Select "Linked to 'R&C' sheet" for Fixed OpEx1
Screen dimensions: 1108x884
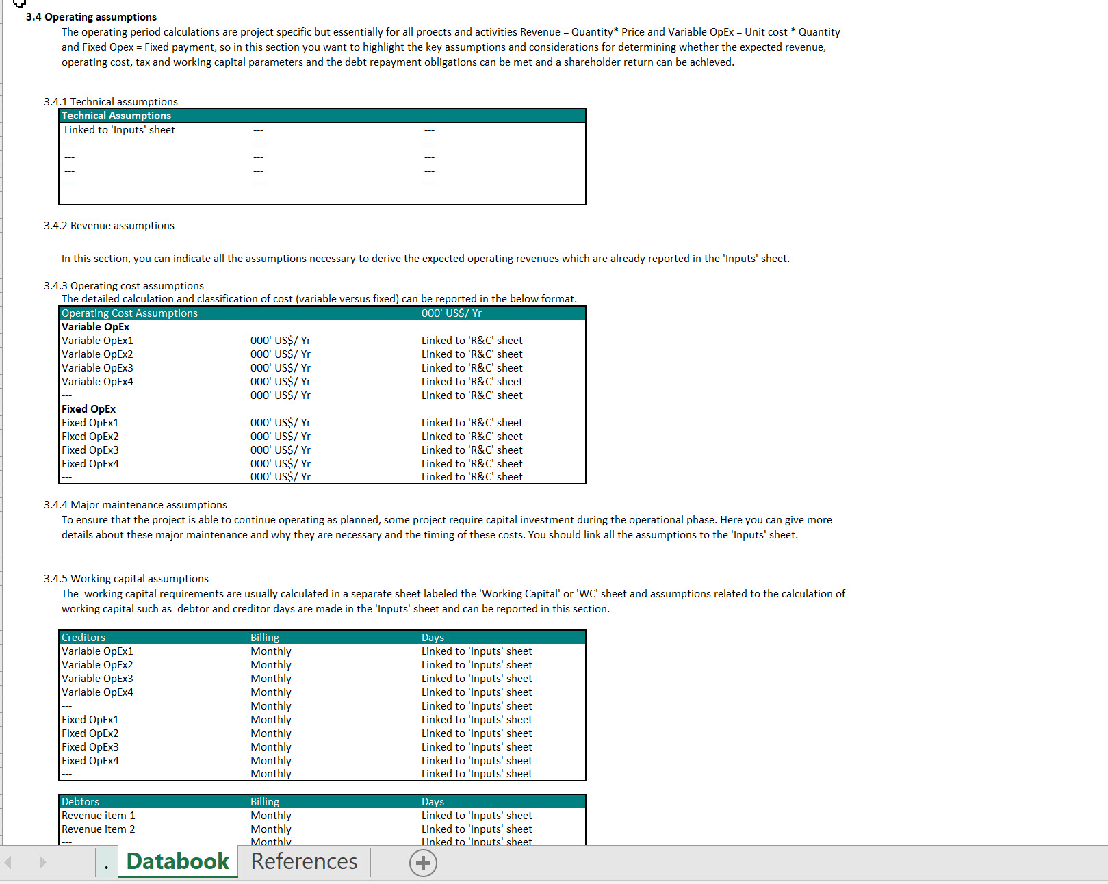coord(472,423)
